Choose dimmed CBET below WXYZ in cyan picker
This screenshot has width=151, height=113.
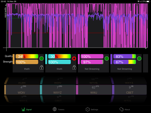(58, 99)
